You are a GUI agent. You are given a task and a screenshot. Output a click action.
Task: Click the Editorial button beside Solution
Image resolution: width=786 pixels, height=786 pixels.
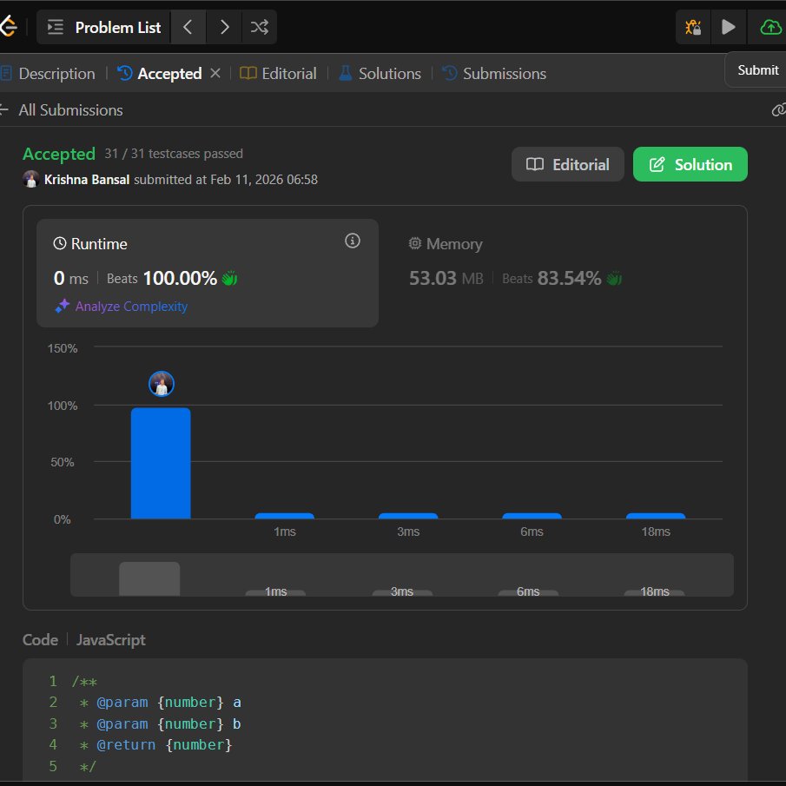pyautogui.click(x=567, y=164)
